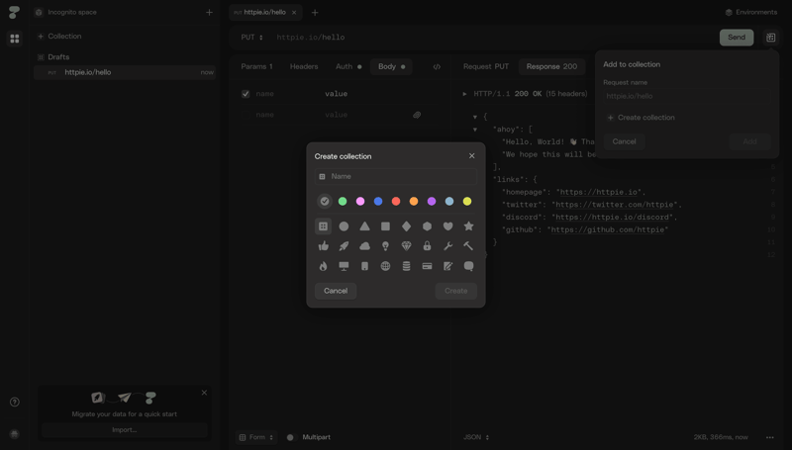Click the collection Name input field
The width and height of the screenshot is (792, 450).
(x=395, y=177)
